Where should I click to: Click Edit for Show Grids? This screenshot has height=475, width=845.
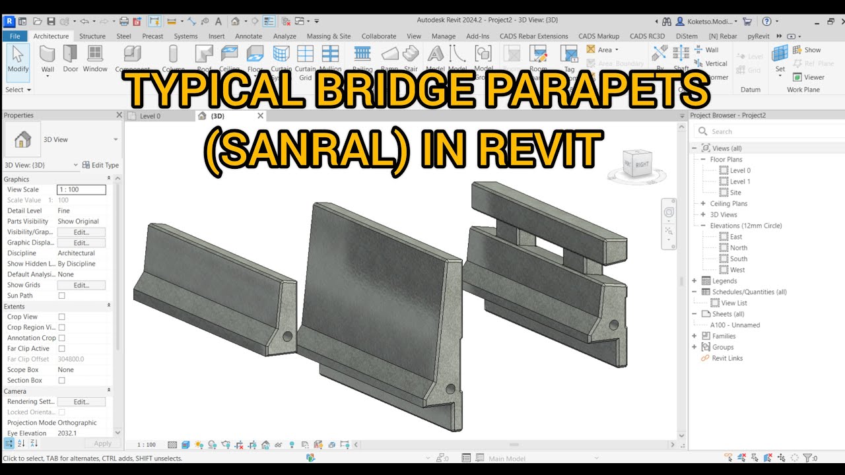point(81,285)
